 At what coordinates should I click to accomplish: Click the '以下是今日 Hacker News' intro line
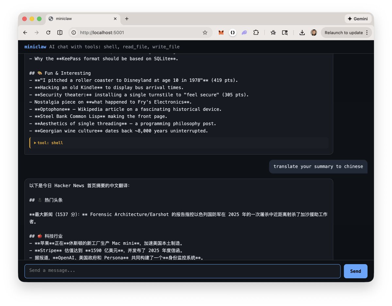tap(79, 186)
